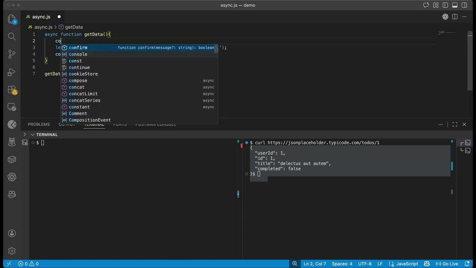Open the Remote Explorer view

12,107
